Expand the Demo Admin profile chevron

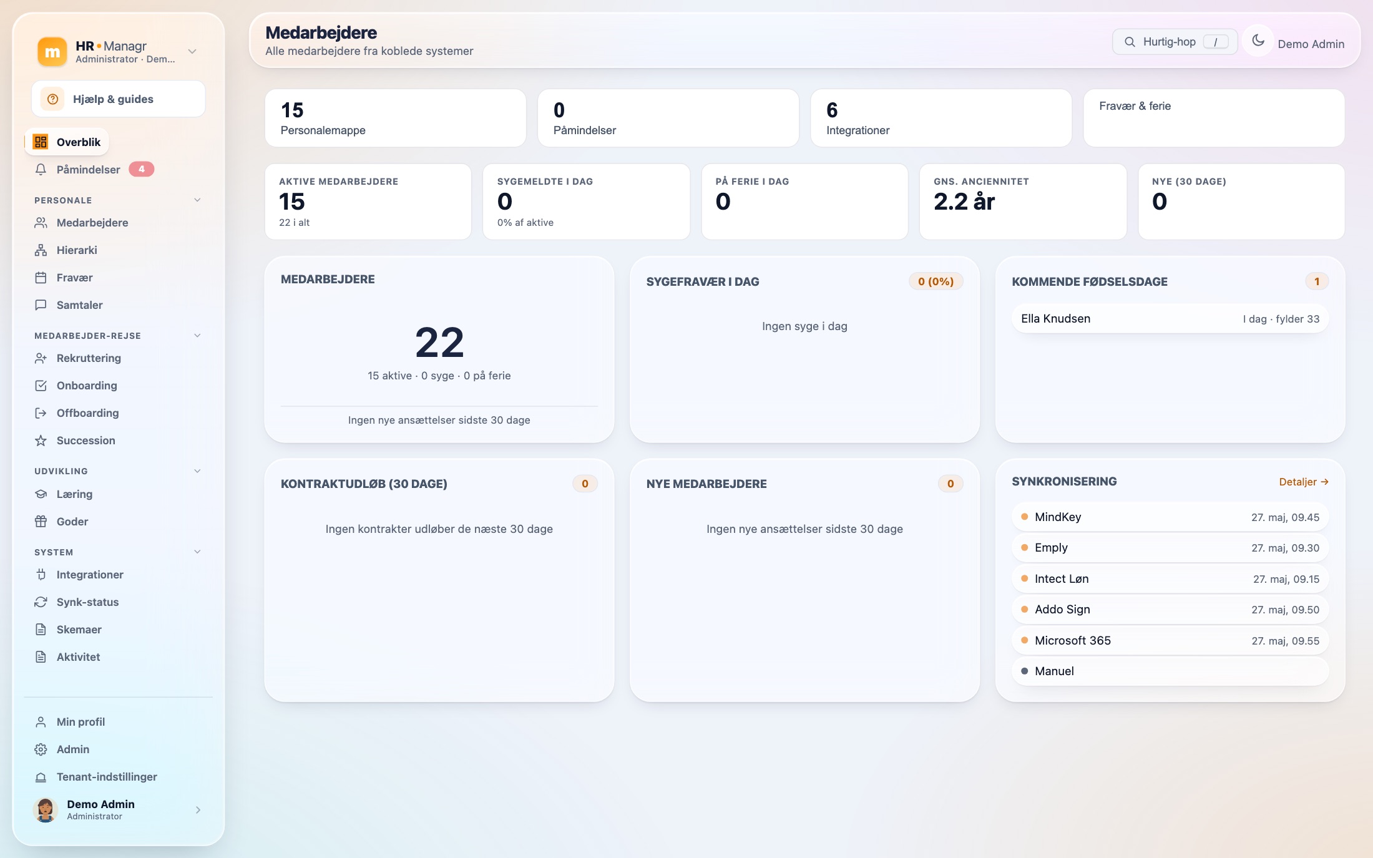198,810
